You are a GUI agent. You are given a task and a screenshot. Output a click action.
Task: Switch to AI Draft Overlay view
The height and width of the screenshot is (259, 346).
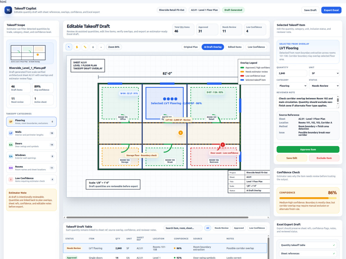(213, 47)
